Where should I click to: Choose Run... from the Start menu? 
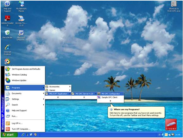25,116
